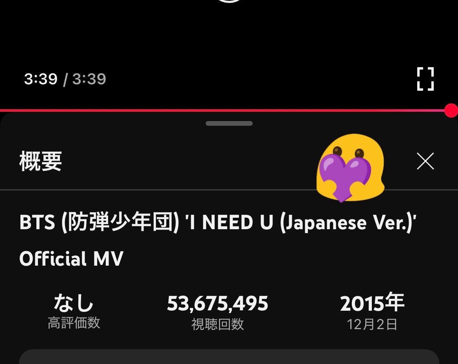Screen dimensions: 458x364
Task: Click the 高評価数 label
Action: click(74, 323)
